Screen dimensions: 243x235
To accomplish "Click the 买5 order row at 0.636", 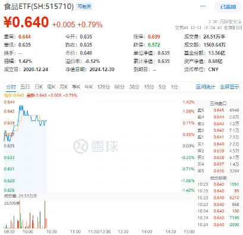I will (x=218, y=171).
